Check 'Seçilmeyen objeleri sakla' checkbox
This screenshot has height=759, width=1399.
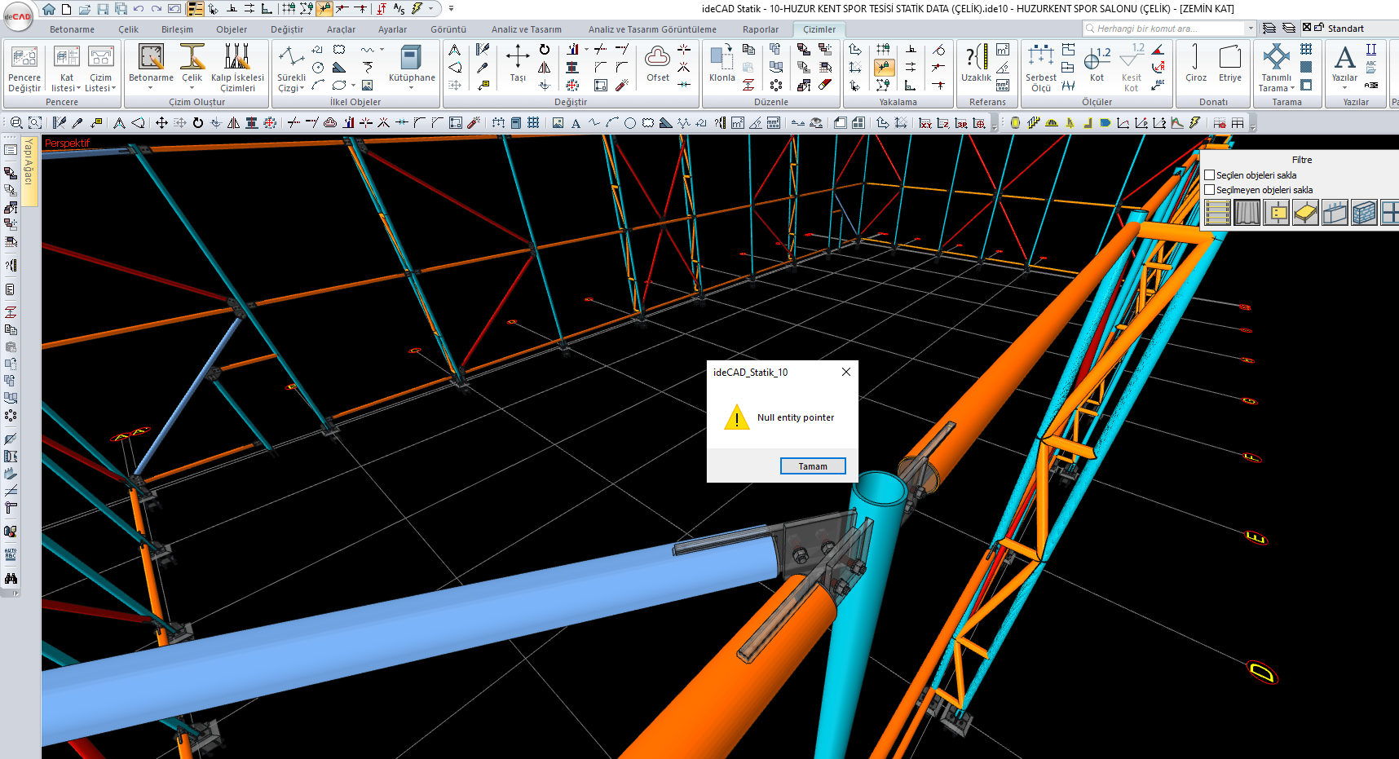tap(1210, 190)
